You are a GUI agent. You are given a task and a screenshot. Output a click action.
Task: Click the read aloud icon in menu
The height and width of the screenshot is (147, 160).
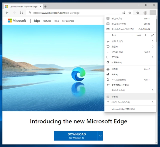[x=108, y=85]
